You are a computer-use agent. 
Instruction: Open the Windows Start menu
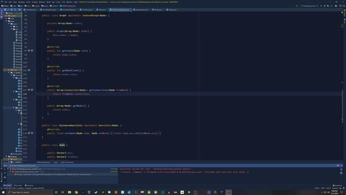(x=3, y=192)
